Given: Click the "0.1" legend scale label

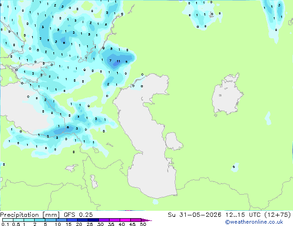Looking at the screenshot, I should point(5,224).
